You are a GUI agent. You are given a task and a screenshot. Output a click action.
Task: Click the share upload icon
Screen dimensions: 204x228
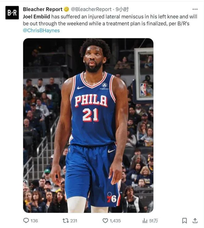[195, 221]
